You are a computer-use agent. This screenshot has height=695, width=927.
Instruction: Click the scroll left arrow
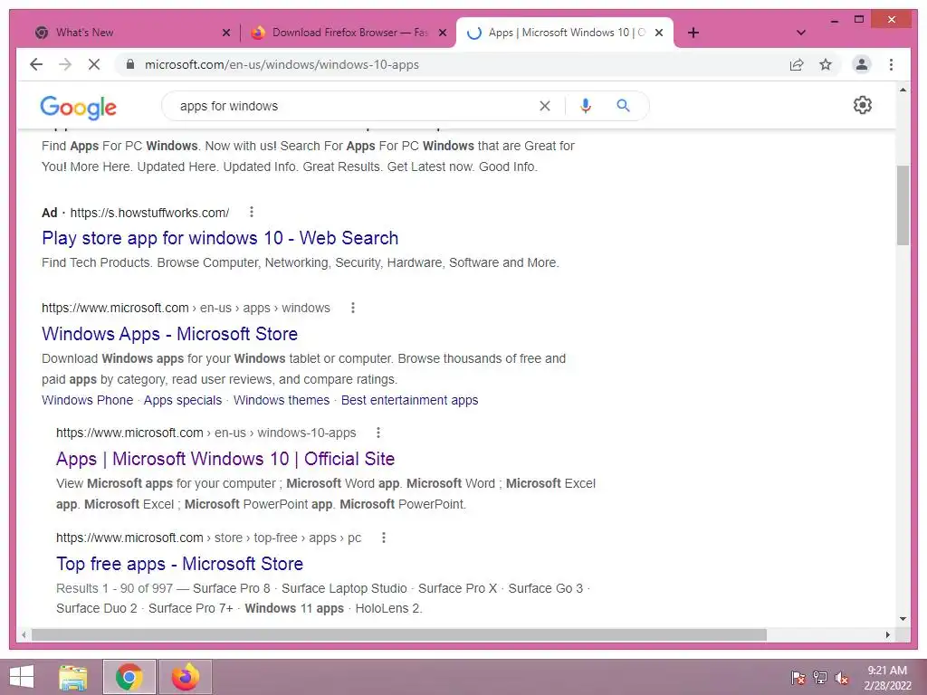pos(24,634)
